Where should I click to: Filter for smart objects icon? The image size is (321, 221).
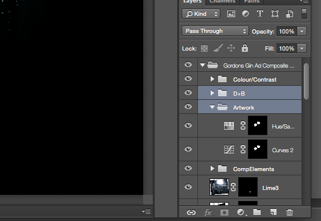pos(289,14)
